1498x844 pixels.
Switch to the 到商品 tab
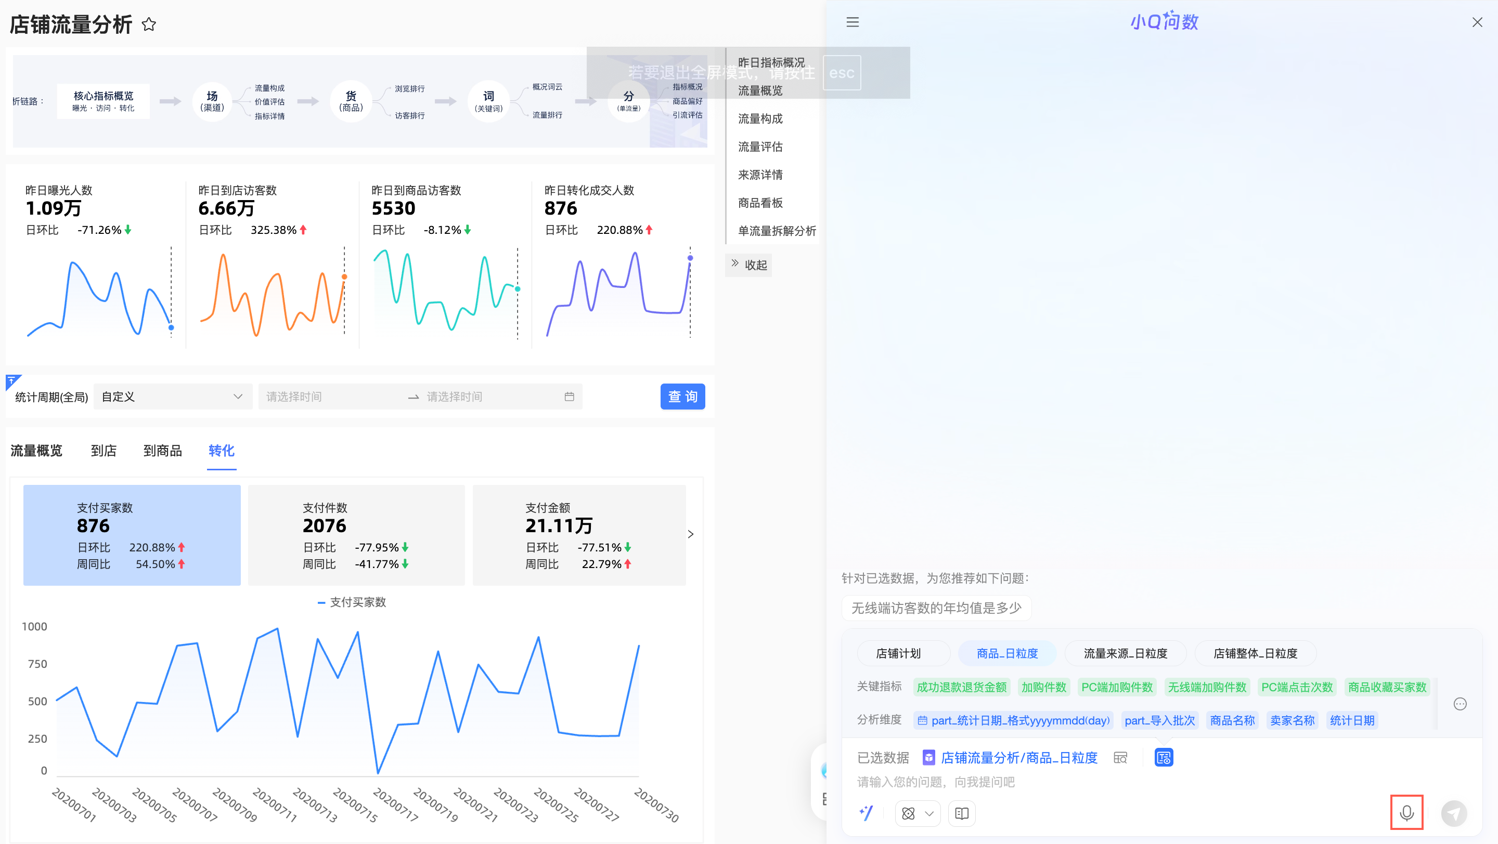[x=162, y=451]
